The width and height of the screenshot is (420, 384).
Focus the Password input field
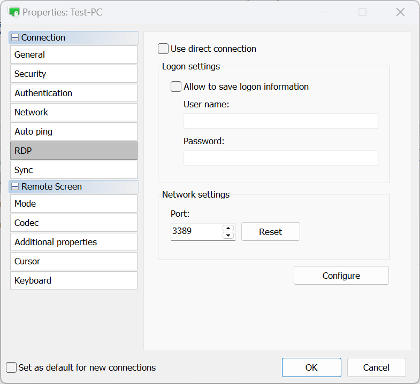(280, 158)
